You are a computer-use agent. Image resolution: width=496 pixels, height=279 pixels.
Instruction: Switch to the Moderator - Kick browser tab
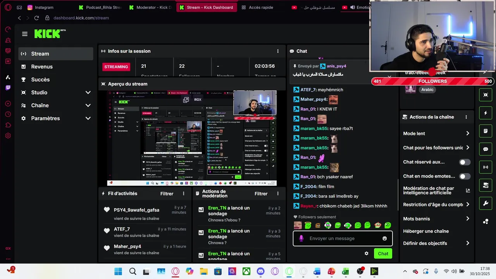150,7
